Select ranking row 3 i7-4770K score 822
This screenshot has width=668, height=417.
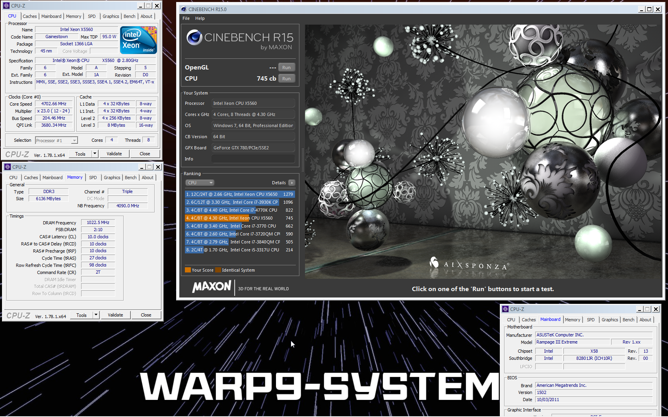point(240,210)
